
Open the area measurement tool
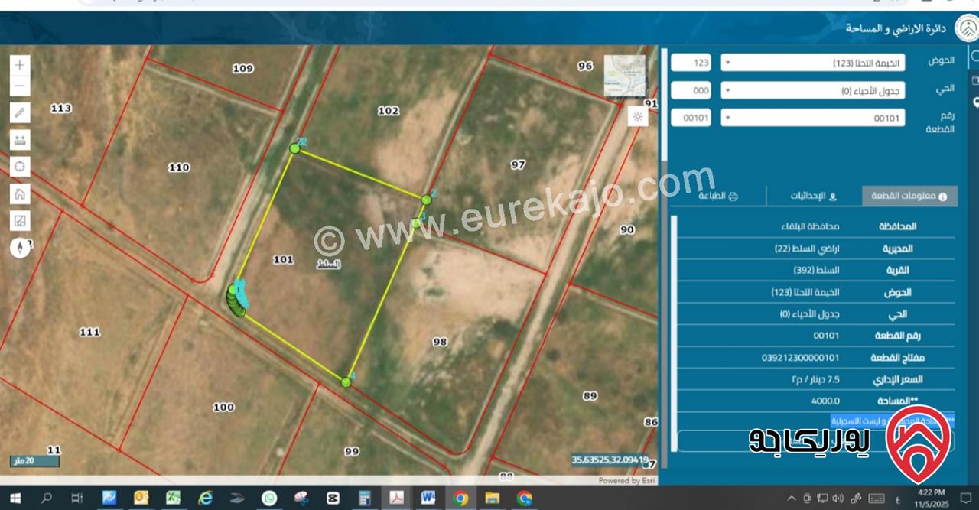point(20,221)
